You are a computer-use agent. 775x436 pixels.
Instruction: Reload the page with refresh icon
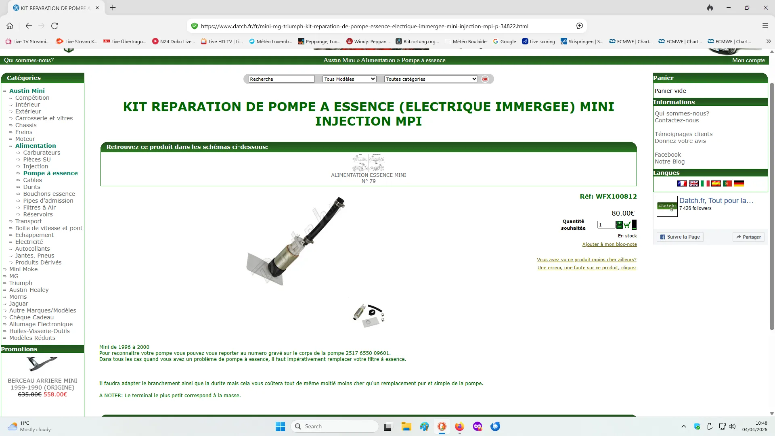click(54, 26)
